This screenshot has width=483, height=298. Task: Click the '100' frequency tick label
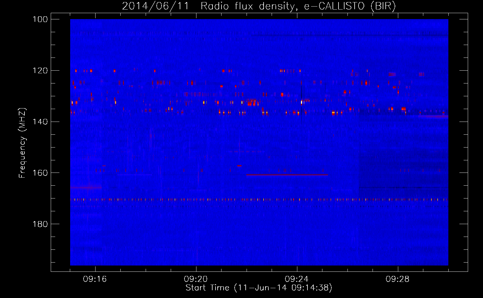pyautogui.click(x=40, y=19)
